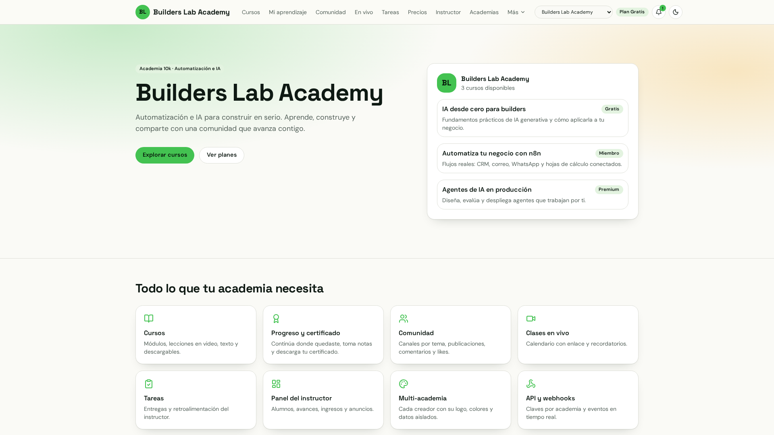Select the Tareas feature card title
The height and width of the screenshot is (435, 774).
(x=154, y=398)
